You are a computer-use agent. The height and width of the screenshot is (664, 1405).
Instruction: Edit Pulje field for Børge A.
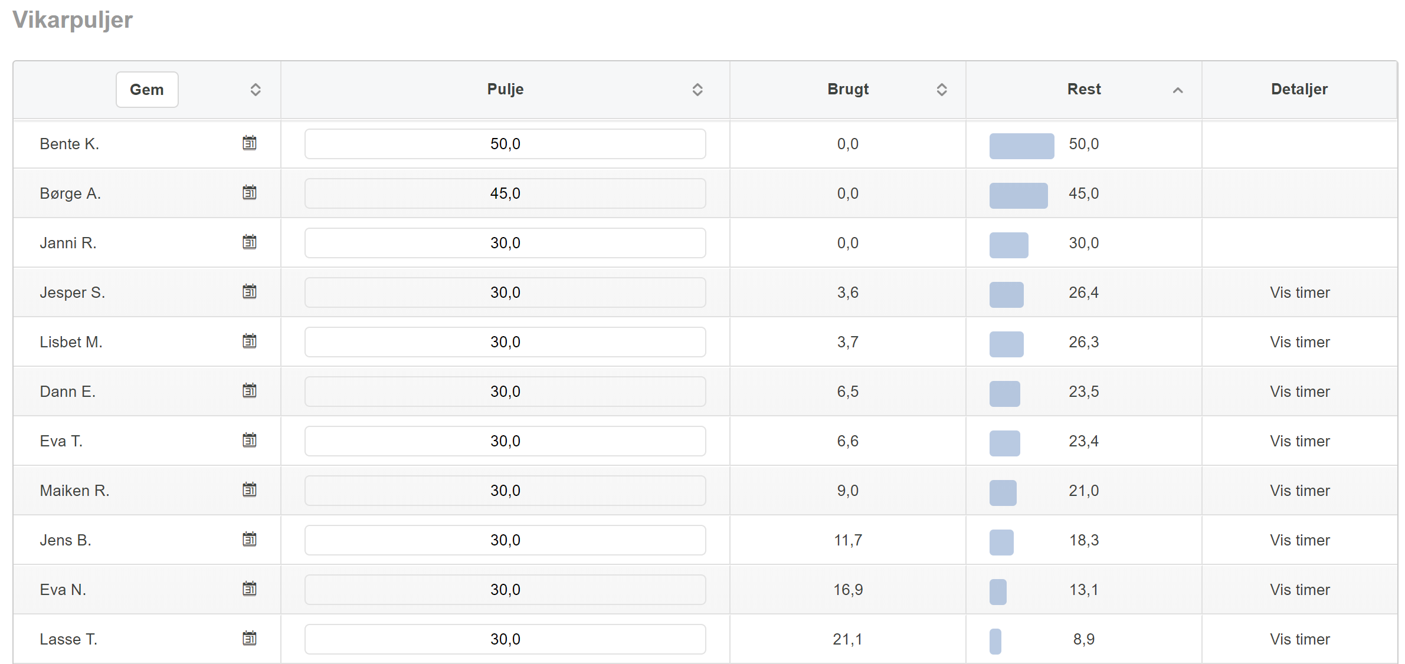[505, 193]
